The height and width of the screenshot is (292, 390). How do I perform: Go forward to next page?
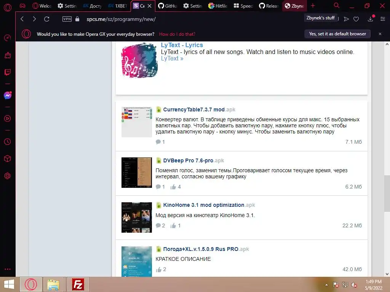coord(34,19)
